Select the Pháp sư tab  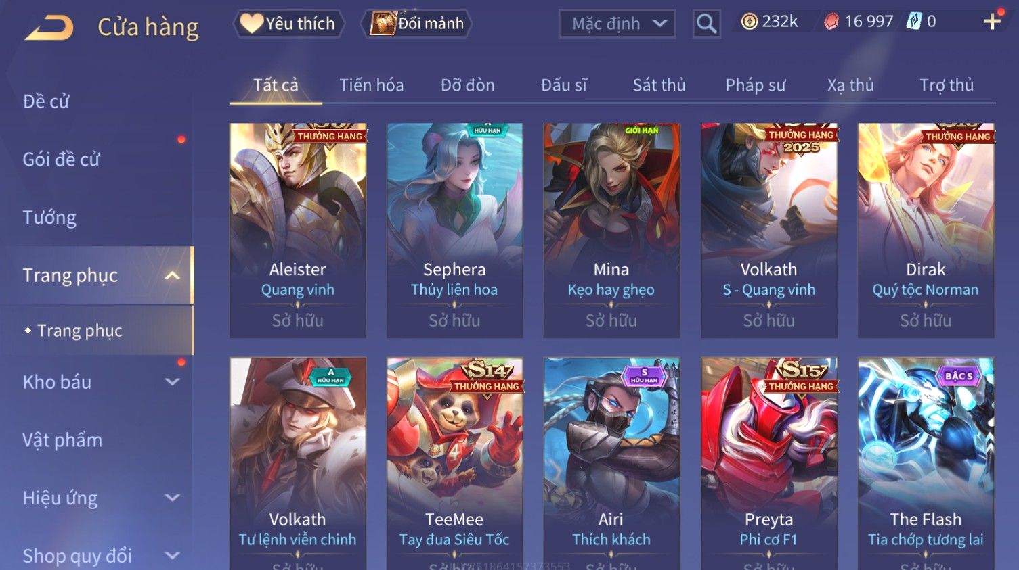pyautogui.click(x=755, y=85)
